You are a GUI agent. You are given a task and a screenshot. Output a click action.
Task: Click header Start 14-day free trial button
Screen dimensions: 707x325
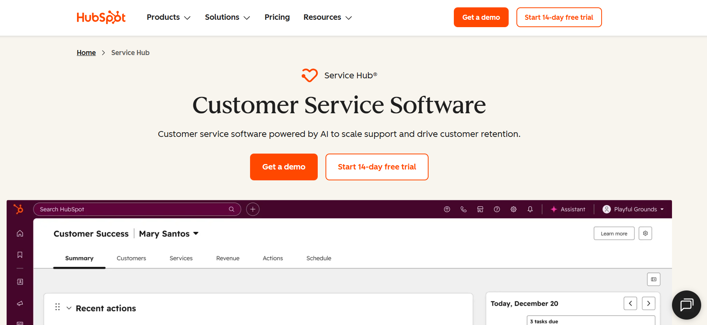(559, 17)
